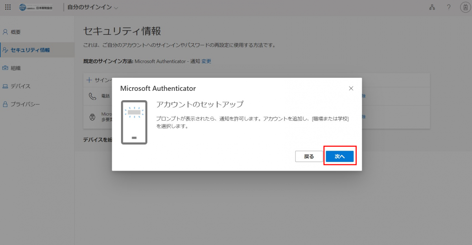Viewport: 472px width, 245px height.
Task: Click 既定のサインイン方法 text
Action: point(108,61)
